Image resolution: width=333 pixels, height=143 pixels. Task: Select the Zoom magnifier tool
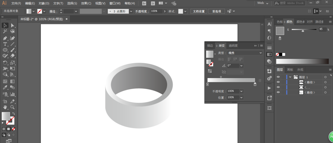click(x=12, y=107)
